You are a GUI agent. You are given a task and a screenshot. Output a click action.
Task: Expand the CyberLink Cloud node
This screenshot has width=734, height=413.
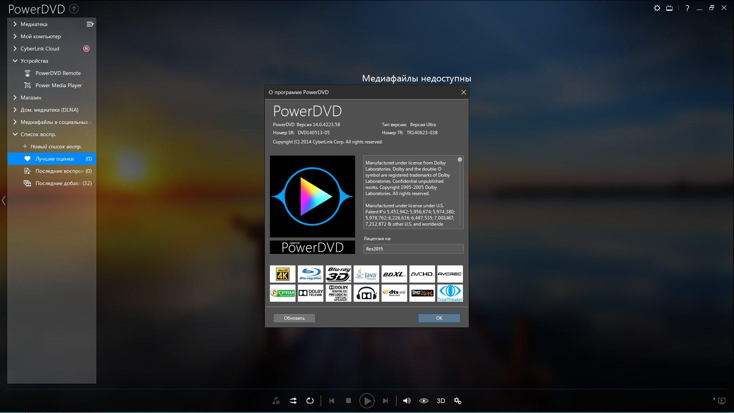click(x=15, y=49)
